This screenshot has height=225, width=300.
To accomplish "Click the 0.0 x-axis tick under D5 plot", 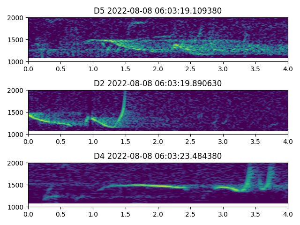I will click(28, 68).
